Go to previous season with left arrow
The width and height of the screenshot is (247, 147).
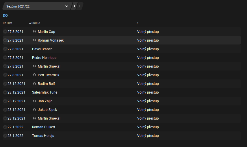coord(75,6)
